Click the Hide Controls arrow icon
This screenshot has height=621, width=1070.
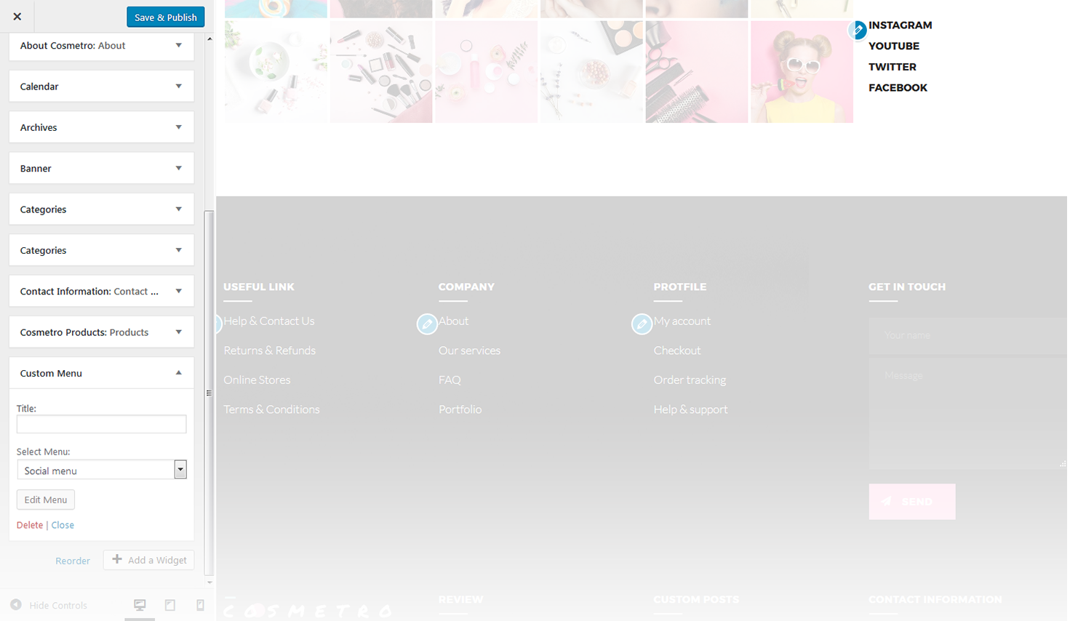16,605
